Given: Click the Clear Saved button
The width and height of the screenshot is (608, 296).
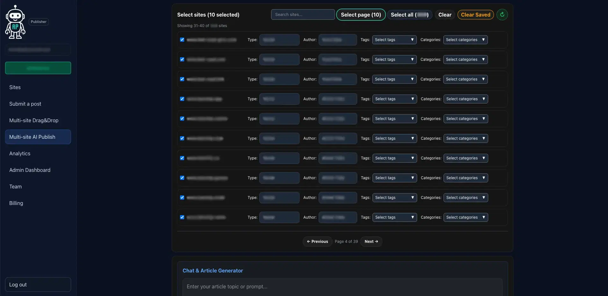Looking at the screenshot, I should click(476, 15).
